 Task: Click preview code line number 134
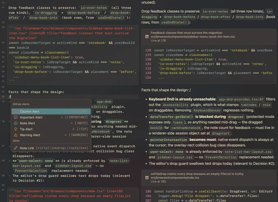148,77
